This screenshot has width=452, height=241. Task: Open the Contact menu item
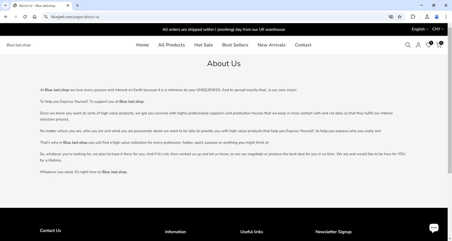coord(303,45)
